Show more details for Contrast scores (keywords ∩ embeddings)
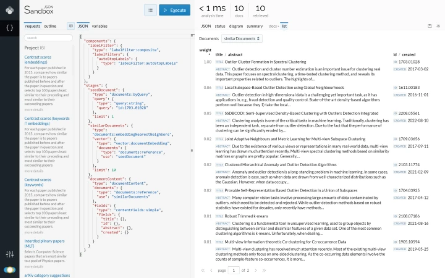Image resolution: width=445 pixels, height=278 pixels. point(34,171)
